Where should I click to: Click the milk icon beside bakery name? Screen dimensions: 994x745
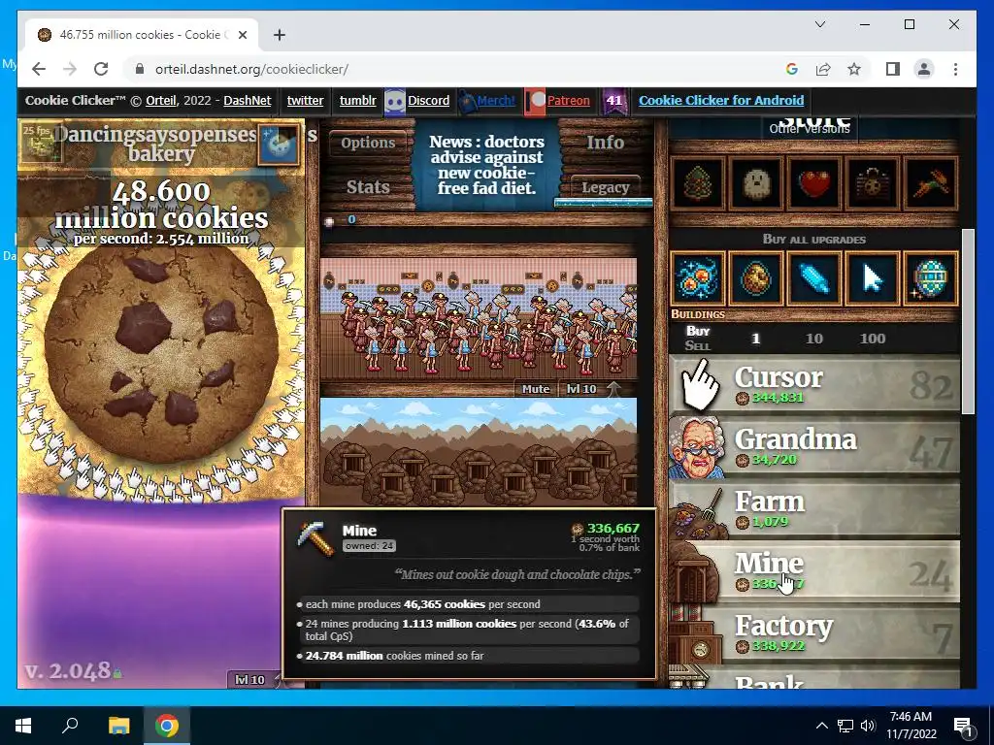(x=279, y=145)
